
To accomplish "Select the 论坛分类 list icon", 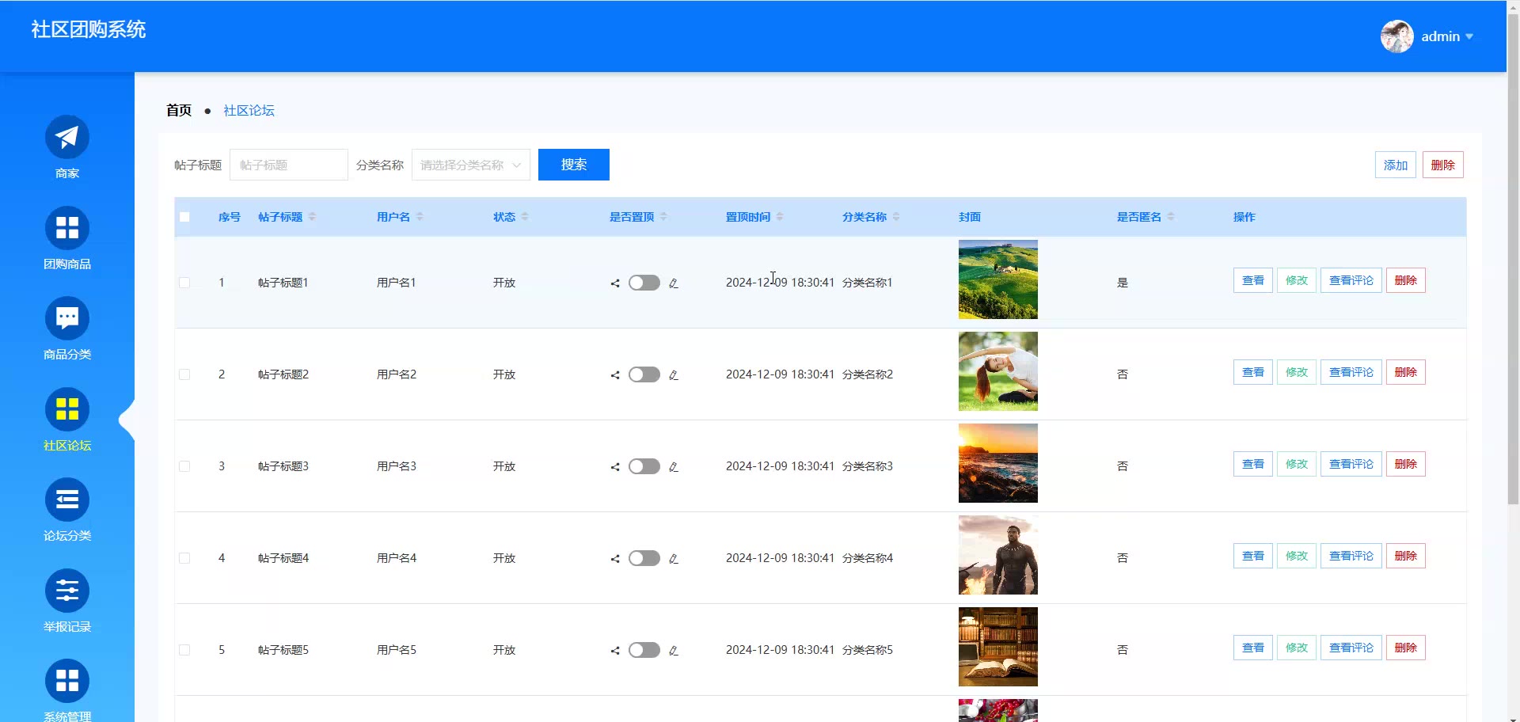I will pos(67,500).
